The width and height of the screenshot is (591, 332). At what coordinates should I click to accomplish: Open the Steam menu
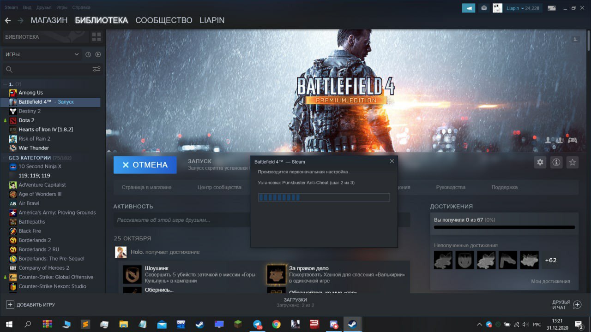pos(11,8)
